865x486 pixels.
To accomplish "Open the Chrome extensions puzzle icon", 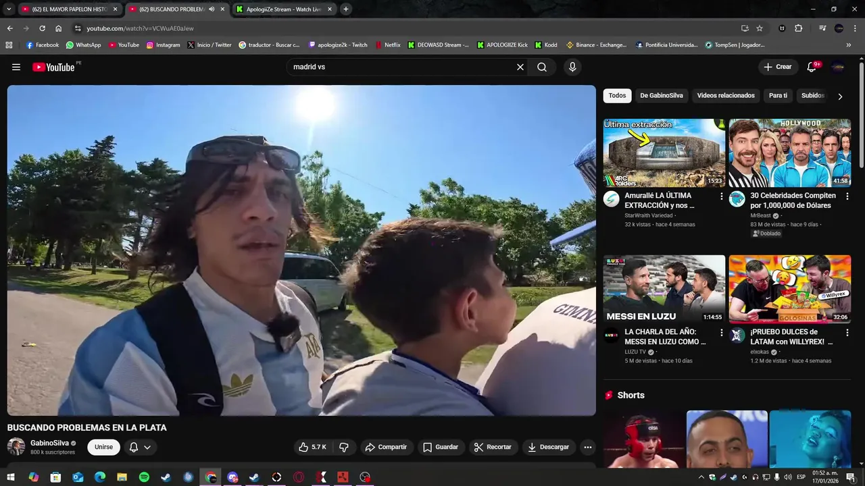I will tap(799, 28).
